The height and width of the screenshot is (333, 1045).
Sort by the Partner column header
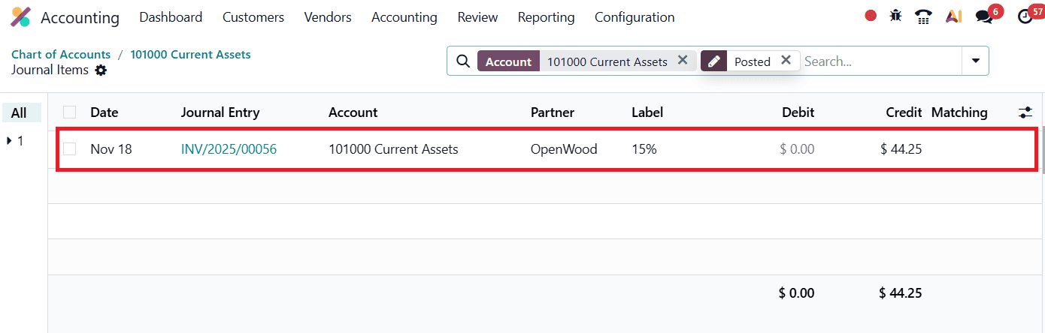[553, 112]
